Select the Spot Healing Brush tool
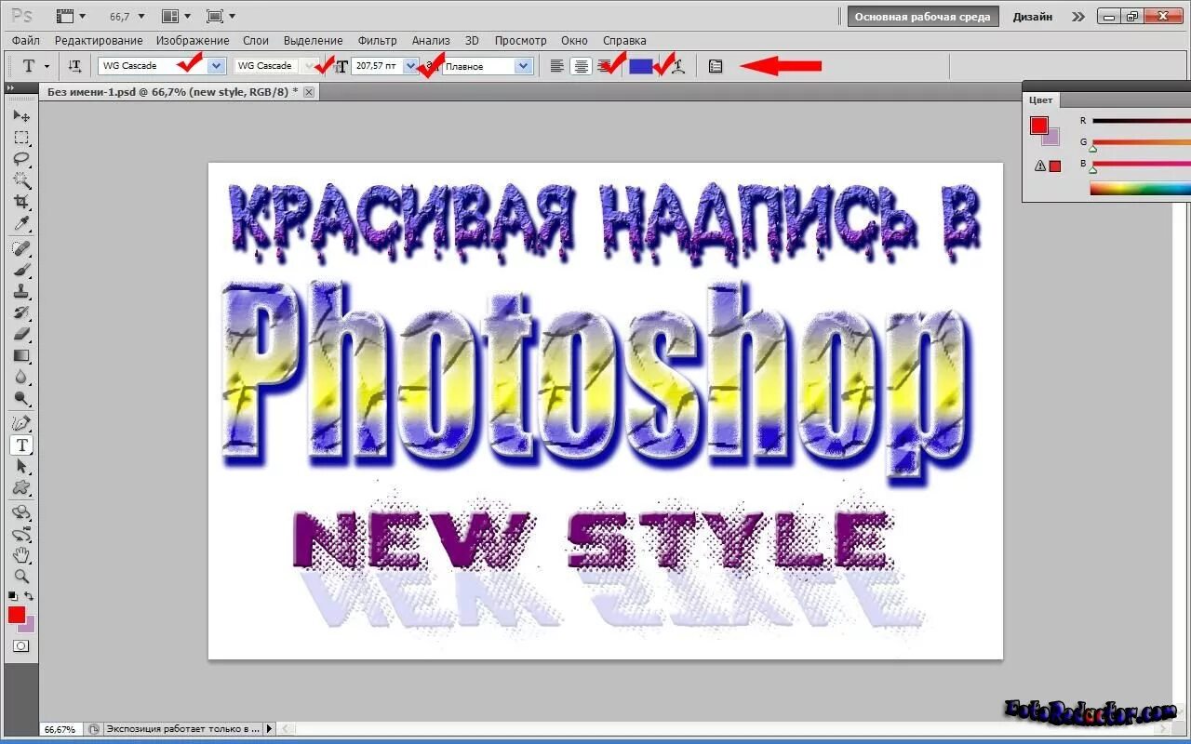This screenshot has width=1191, height=744. (x=21, y=248)
